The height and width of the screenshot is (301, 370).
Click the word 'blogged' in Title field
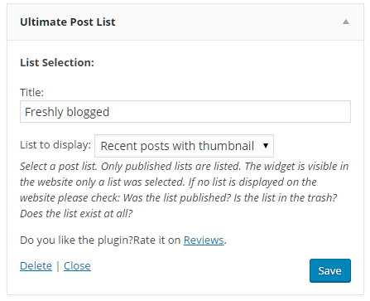(88, 112)
